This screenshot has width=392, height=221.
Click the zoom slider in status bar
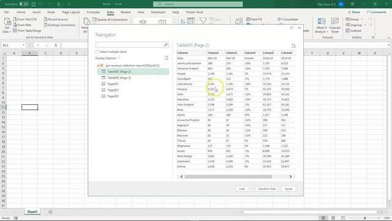pos(365,218)
